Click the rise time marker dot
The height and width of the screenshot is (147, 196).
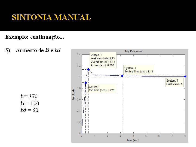click(86, 83)
